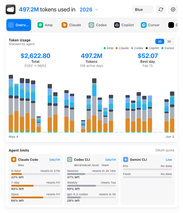Click the Overview tab's blue square icon
Viewport: 183px width, 213px height.
click(11, 25)
